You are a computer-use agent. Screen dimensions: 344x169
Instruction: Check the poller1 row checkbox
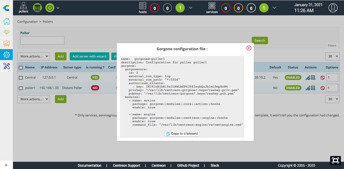(x=21, y=88)
